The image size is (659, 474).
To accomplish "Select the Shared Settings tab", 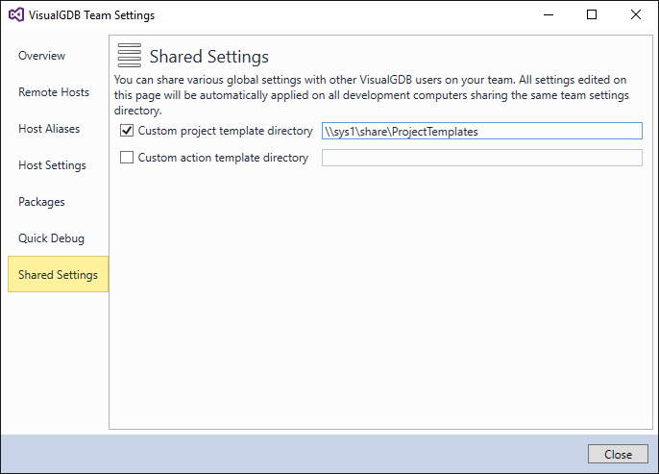I will [58, 274].
